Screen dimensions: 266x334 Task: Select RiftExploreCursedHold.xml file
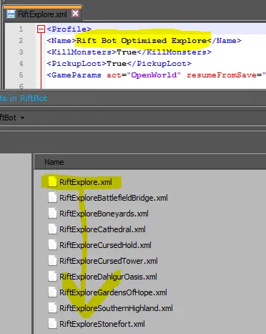pos(105,245)
